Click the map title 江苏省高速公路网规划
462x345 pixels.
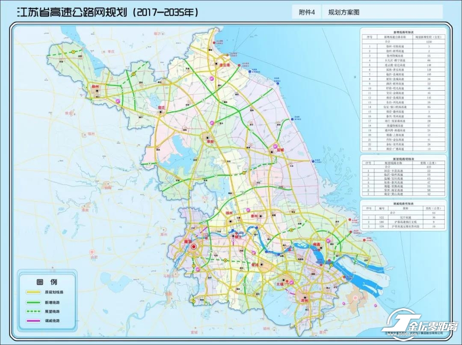72,12
